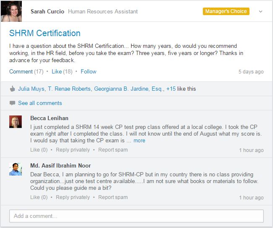This screenshot has height=228, width=273.
Task: Show the +15 other people who liked
Action: (171, 89)
